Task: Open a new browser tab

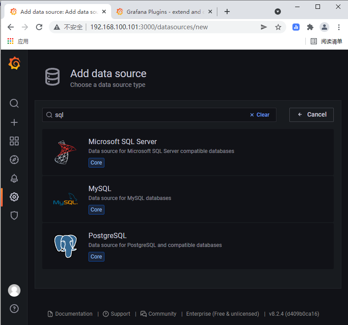Action: (x=227, y=12)
